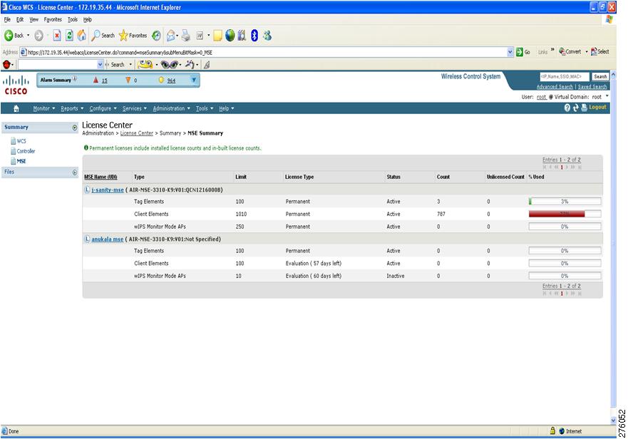The height and width of the screenshot is (439, 628).
Task: Click the IP, Name, SSID, MAC search field
Action: pos(564,76)
